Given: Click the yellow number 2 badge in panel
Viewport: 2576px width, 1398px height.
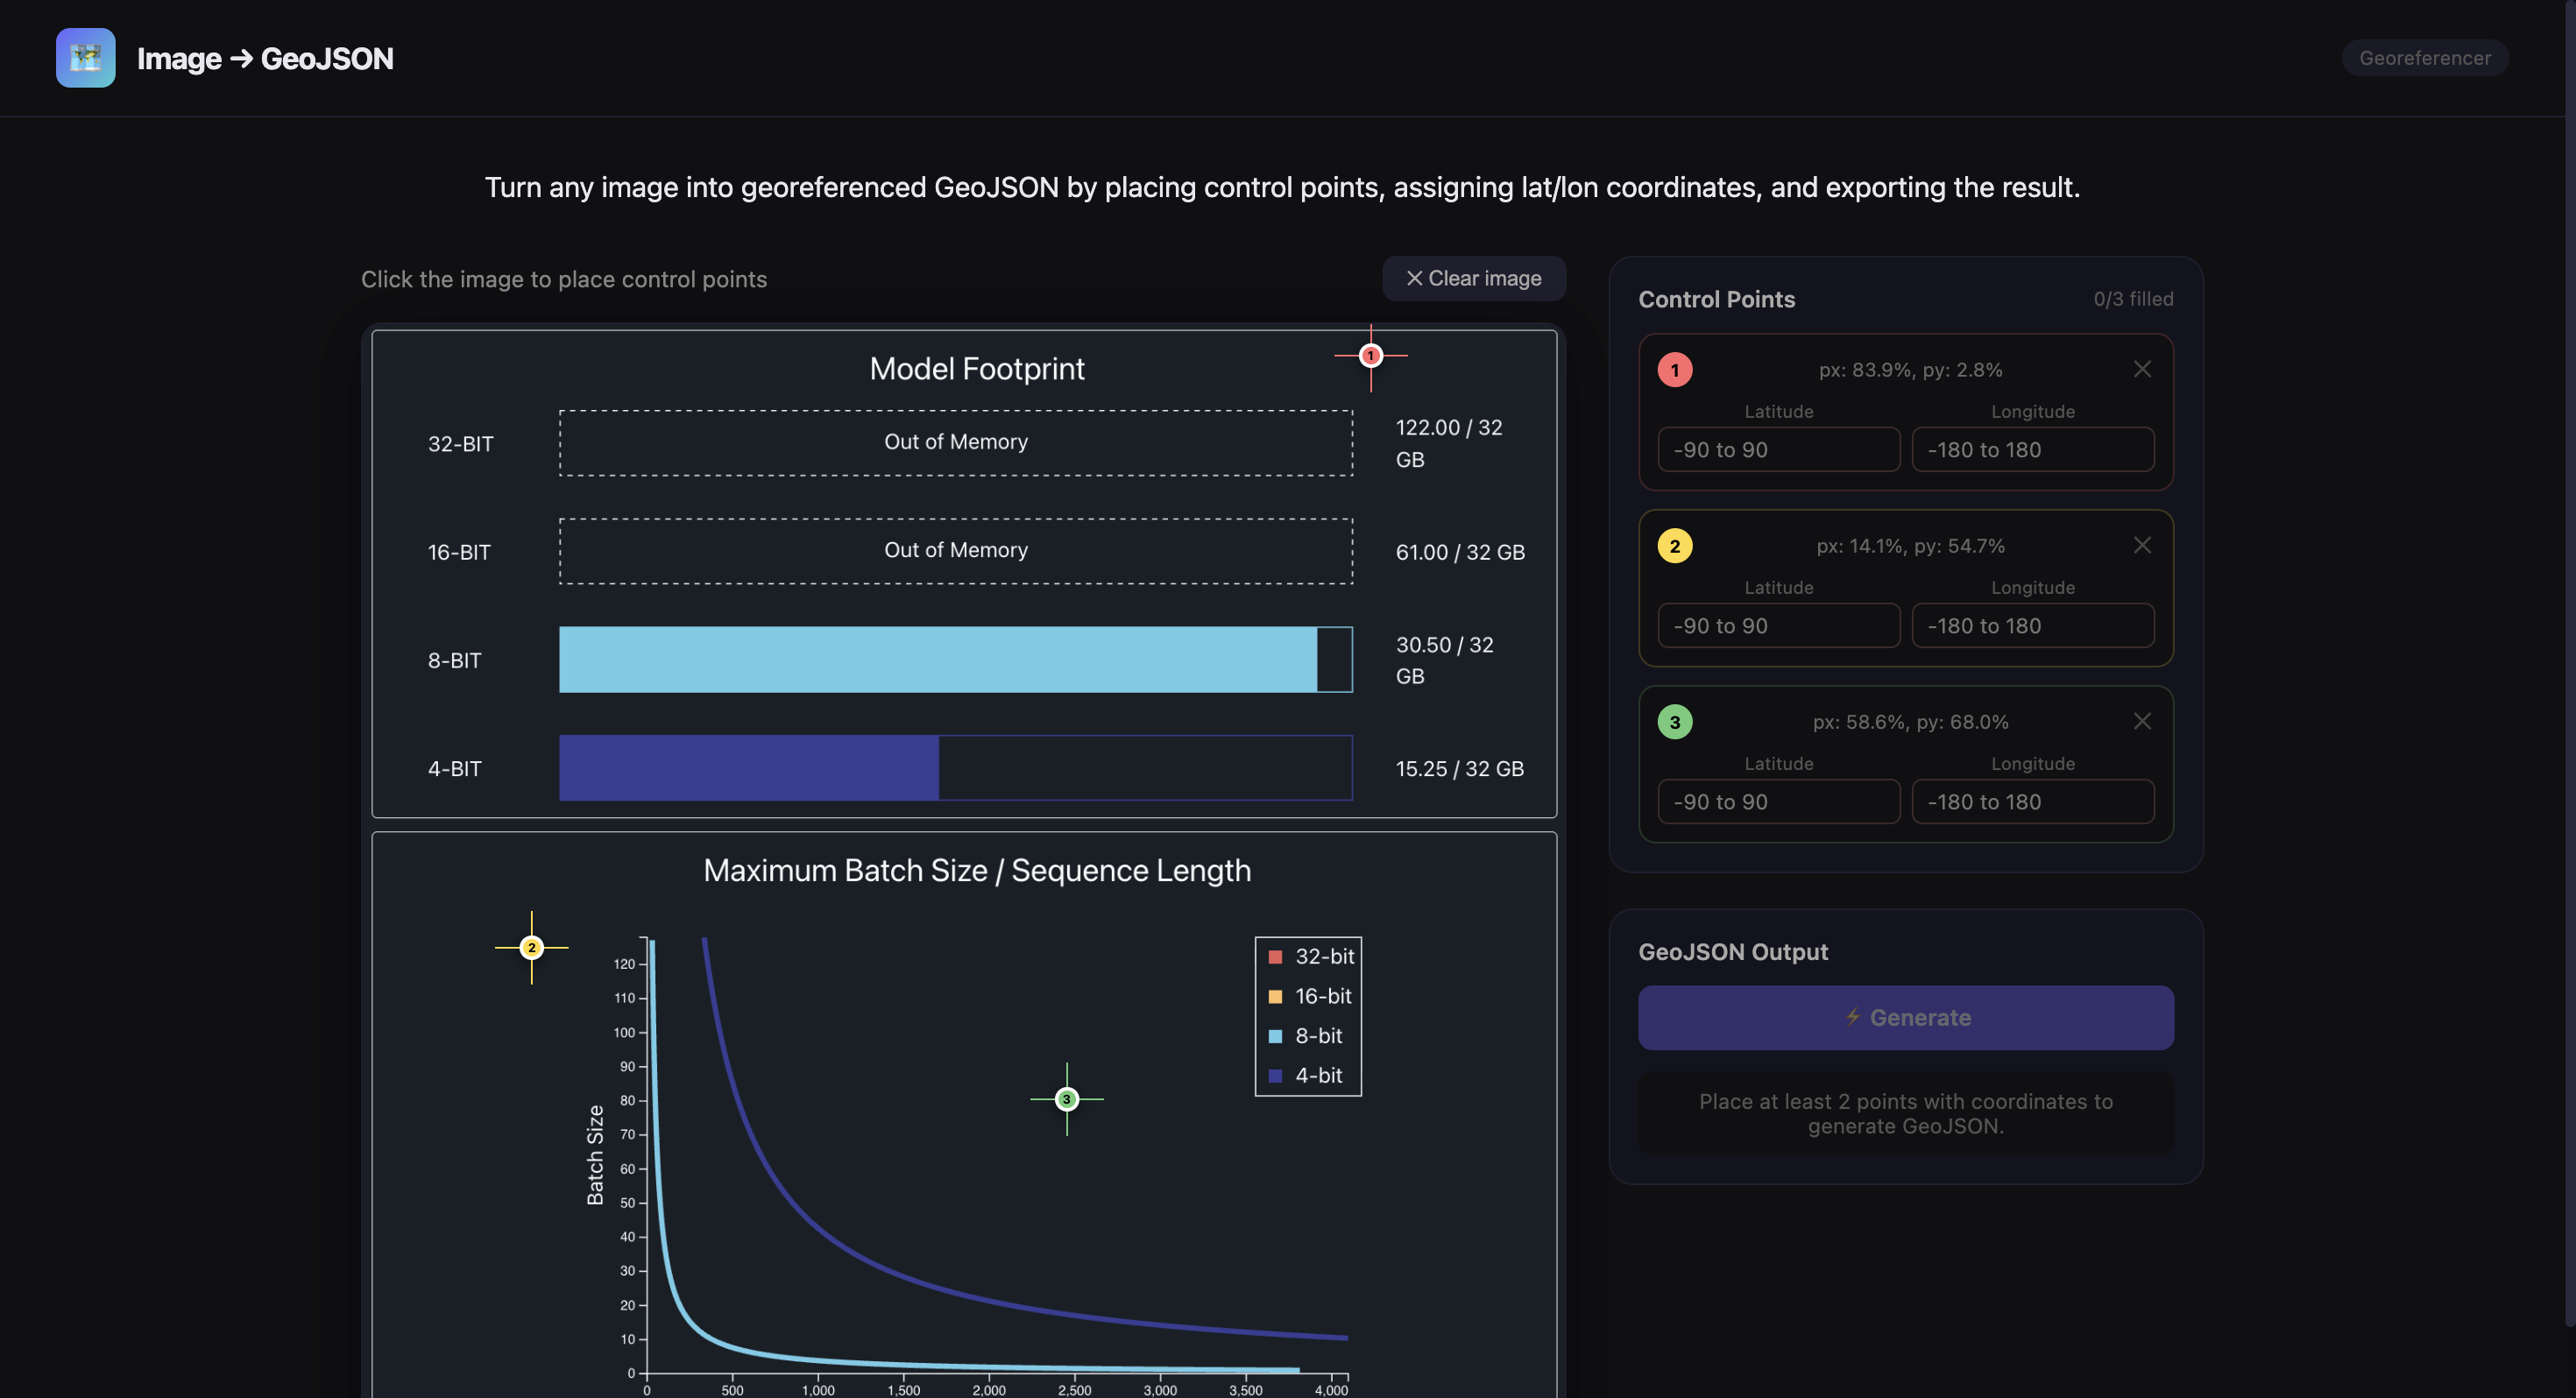Looking at the screenshot, I should point(1674,546).
